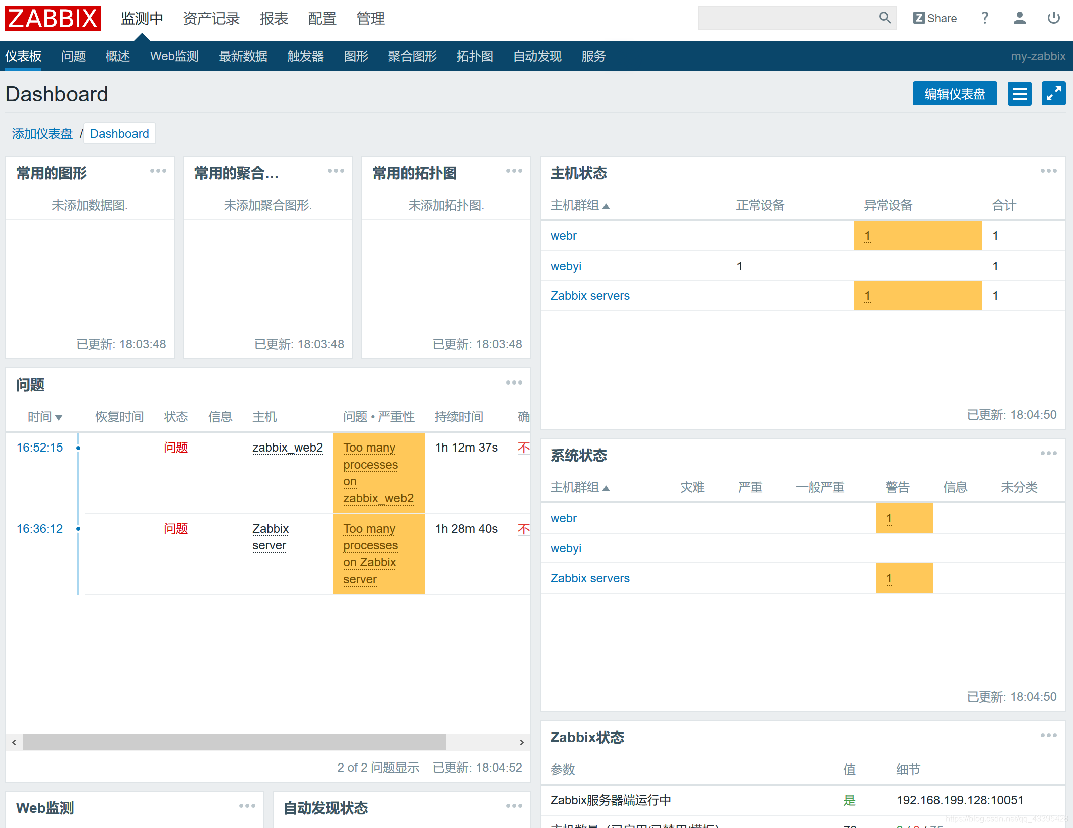Open the Share link icon
1073x828 pixels.
click(x=934, y=18)
